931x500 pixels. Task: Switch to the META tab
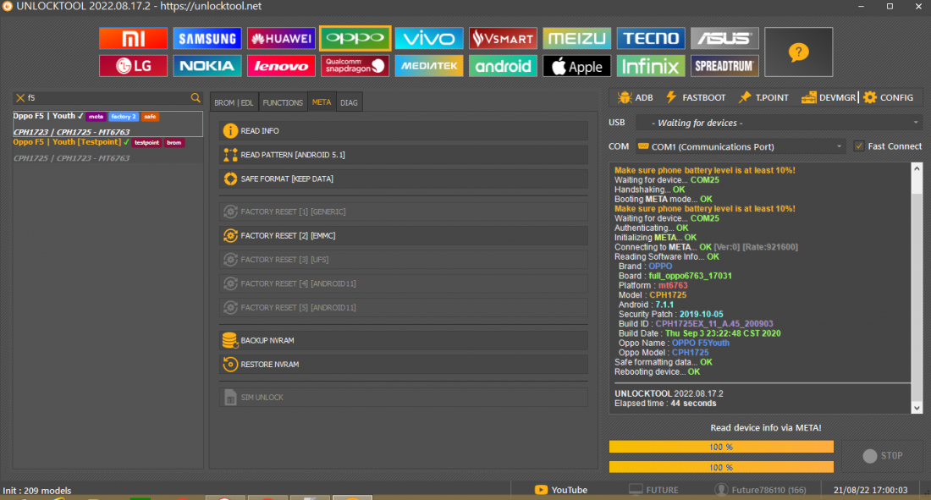(322, 102)
